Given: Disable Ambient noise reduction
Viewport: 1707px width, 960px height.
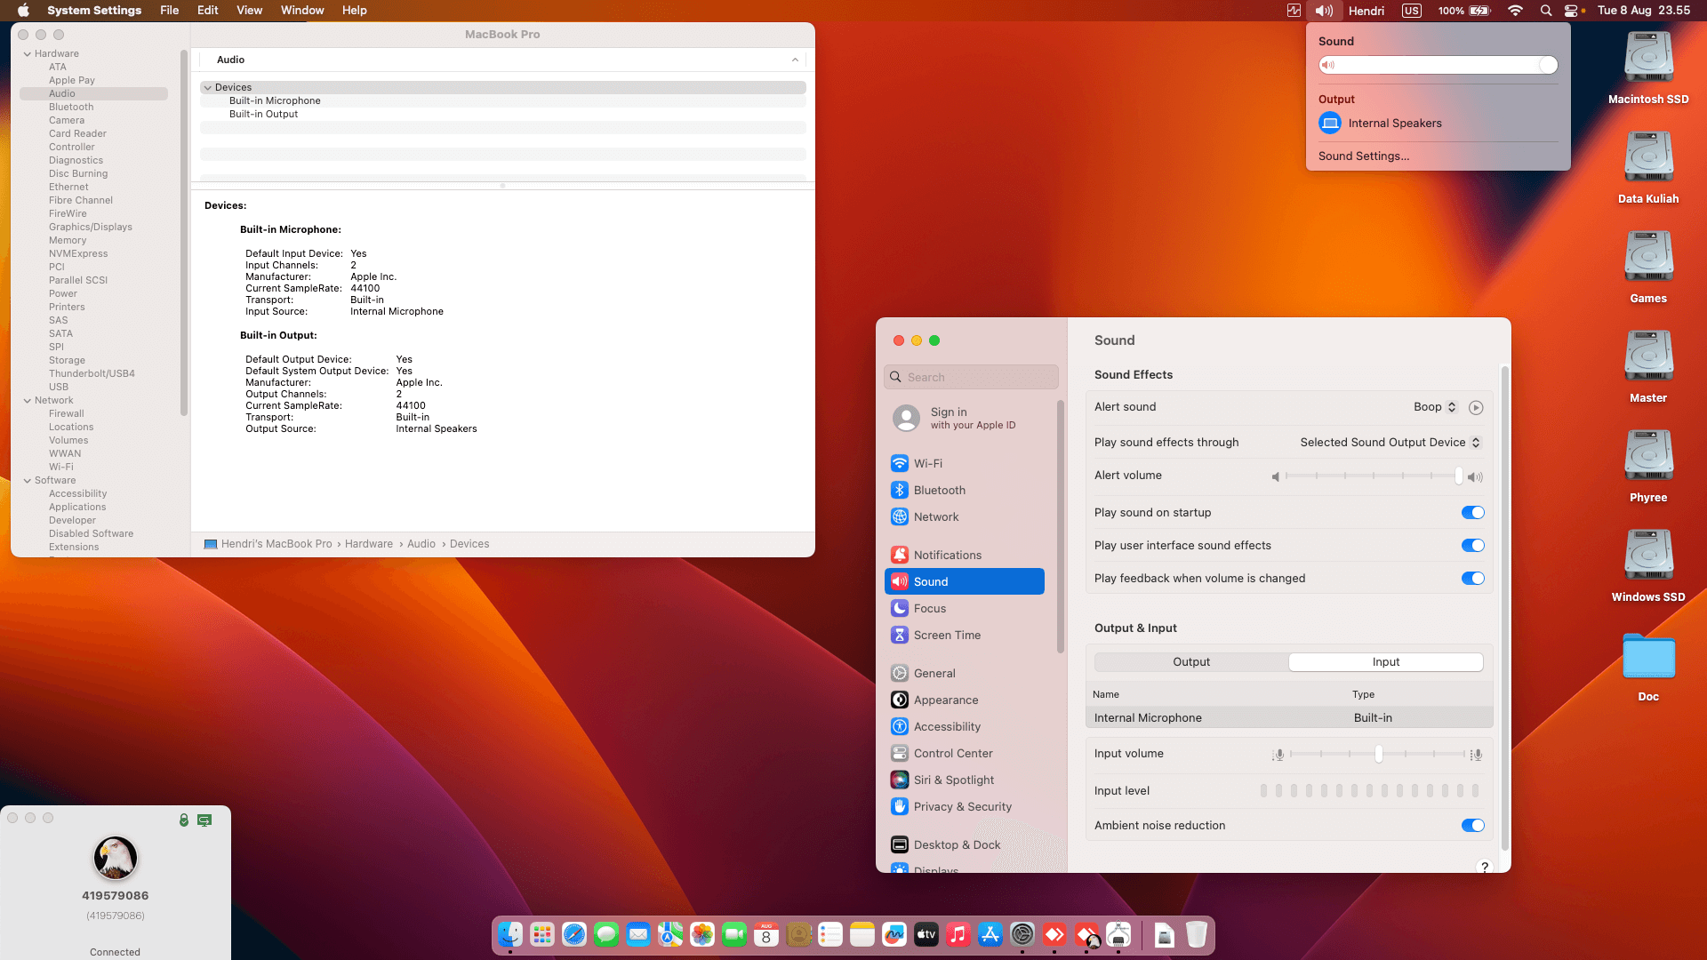Looking at the screenshot, I should point(1473,826).
